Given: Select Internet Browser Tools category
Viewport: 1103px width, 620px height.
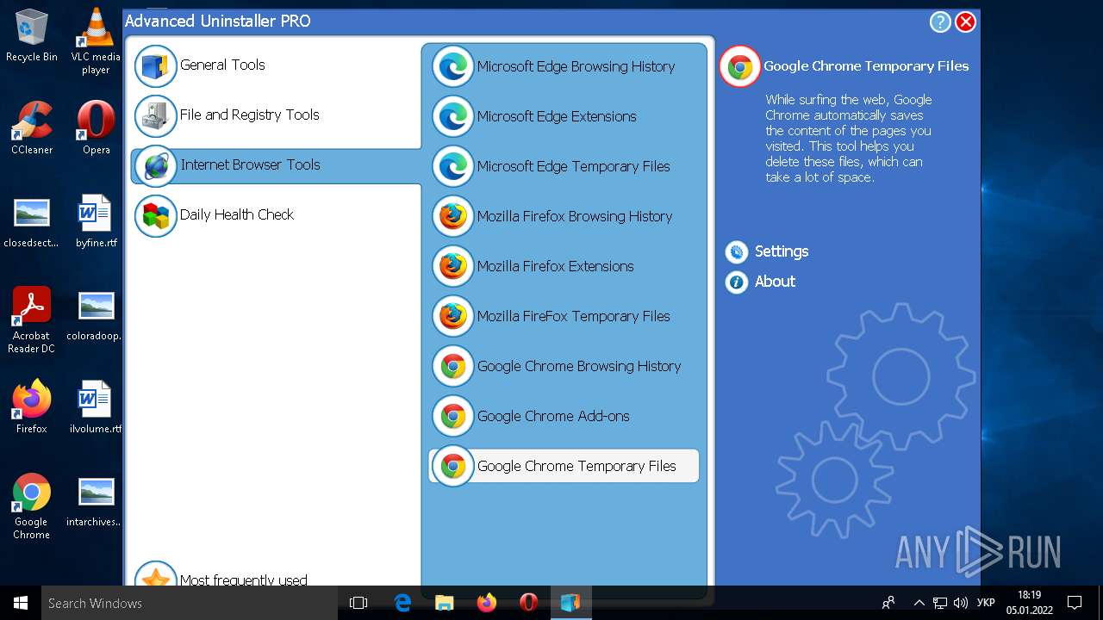Looking at the screenshot, I should [x=276, y=165].
